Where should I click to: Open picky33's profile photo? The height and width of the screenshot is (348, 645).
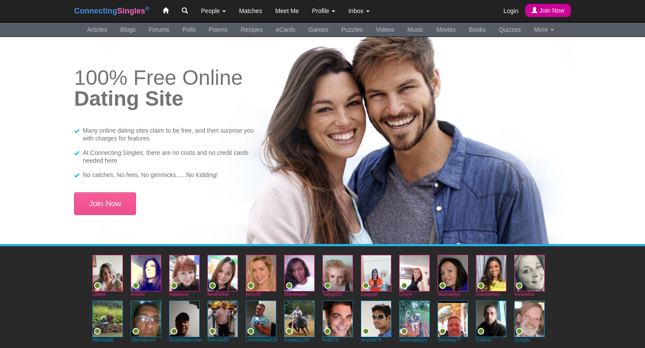pyautogui.click(x=261, y=273)
